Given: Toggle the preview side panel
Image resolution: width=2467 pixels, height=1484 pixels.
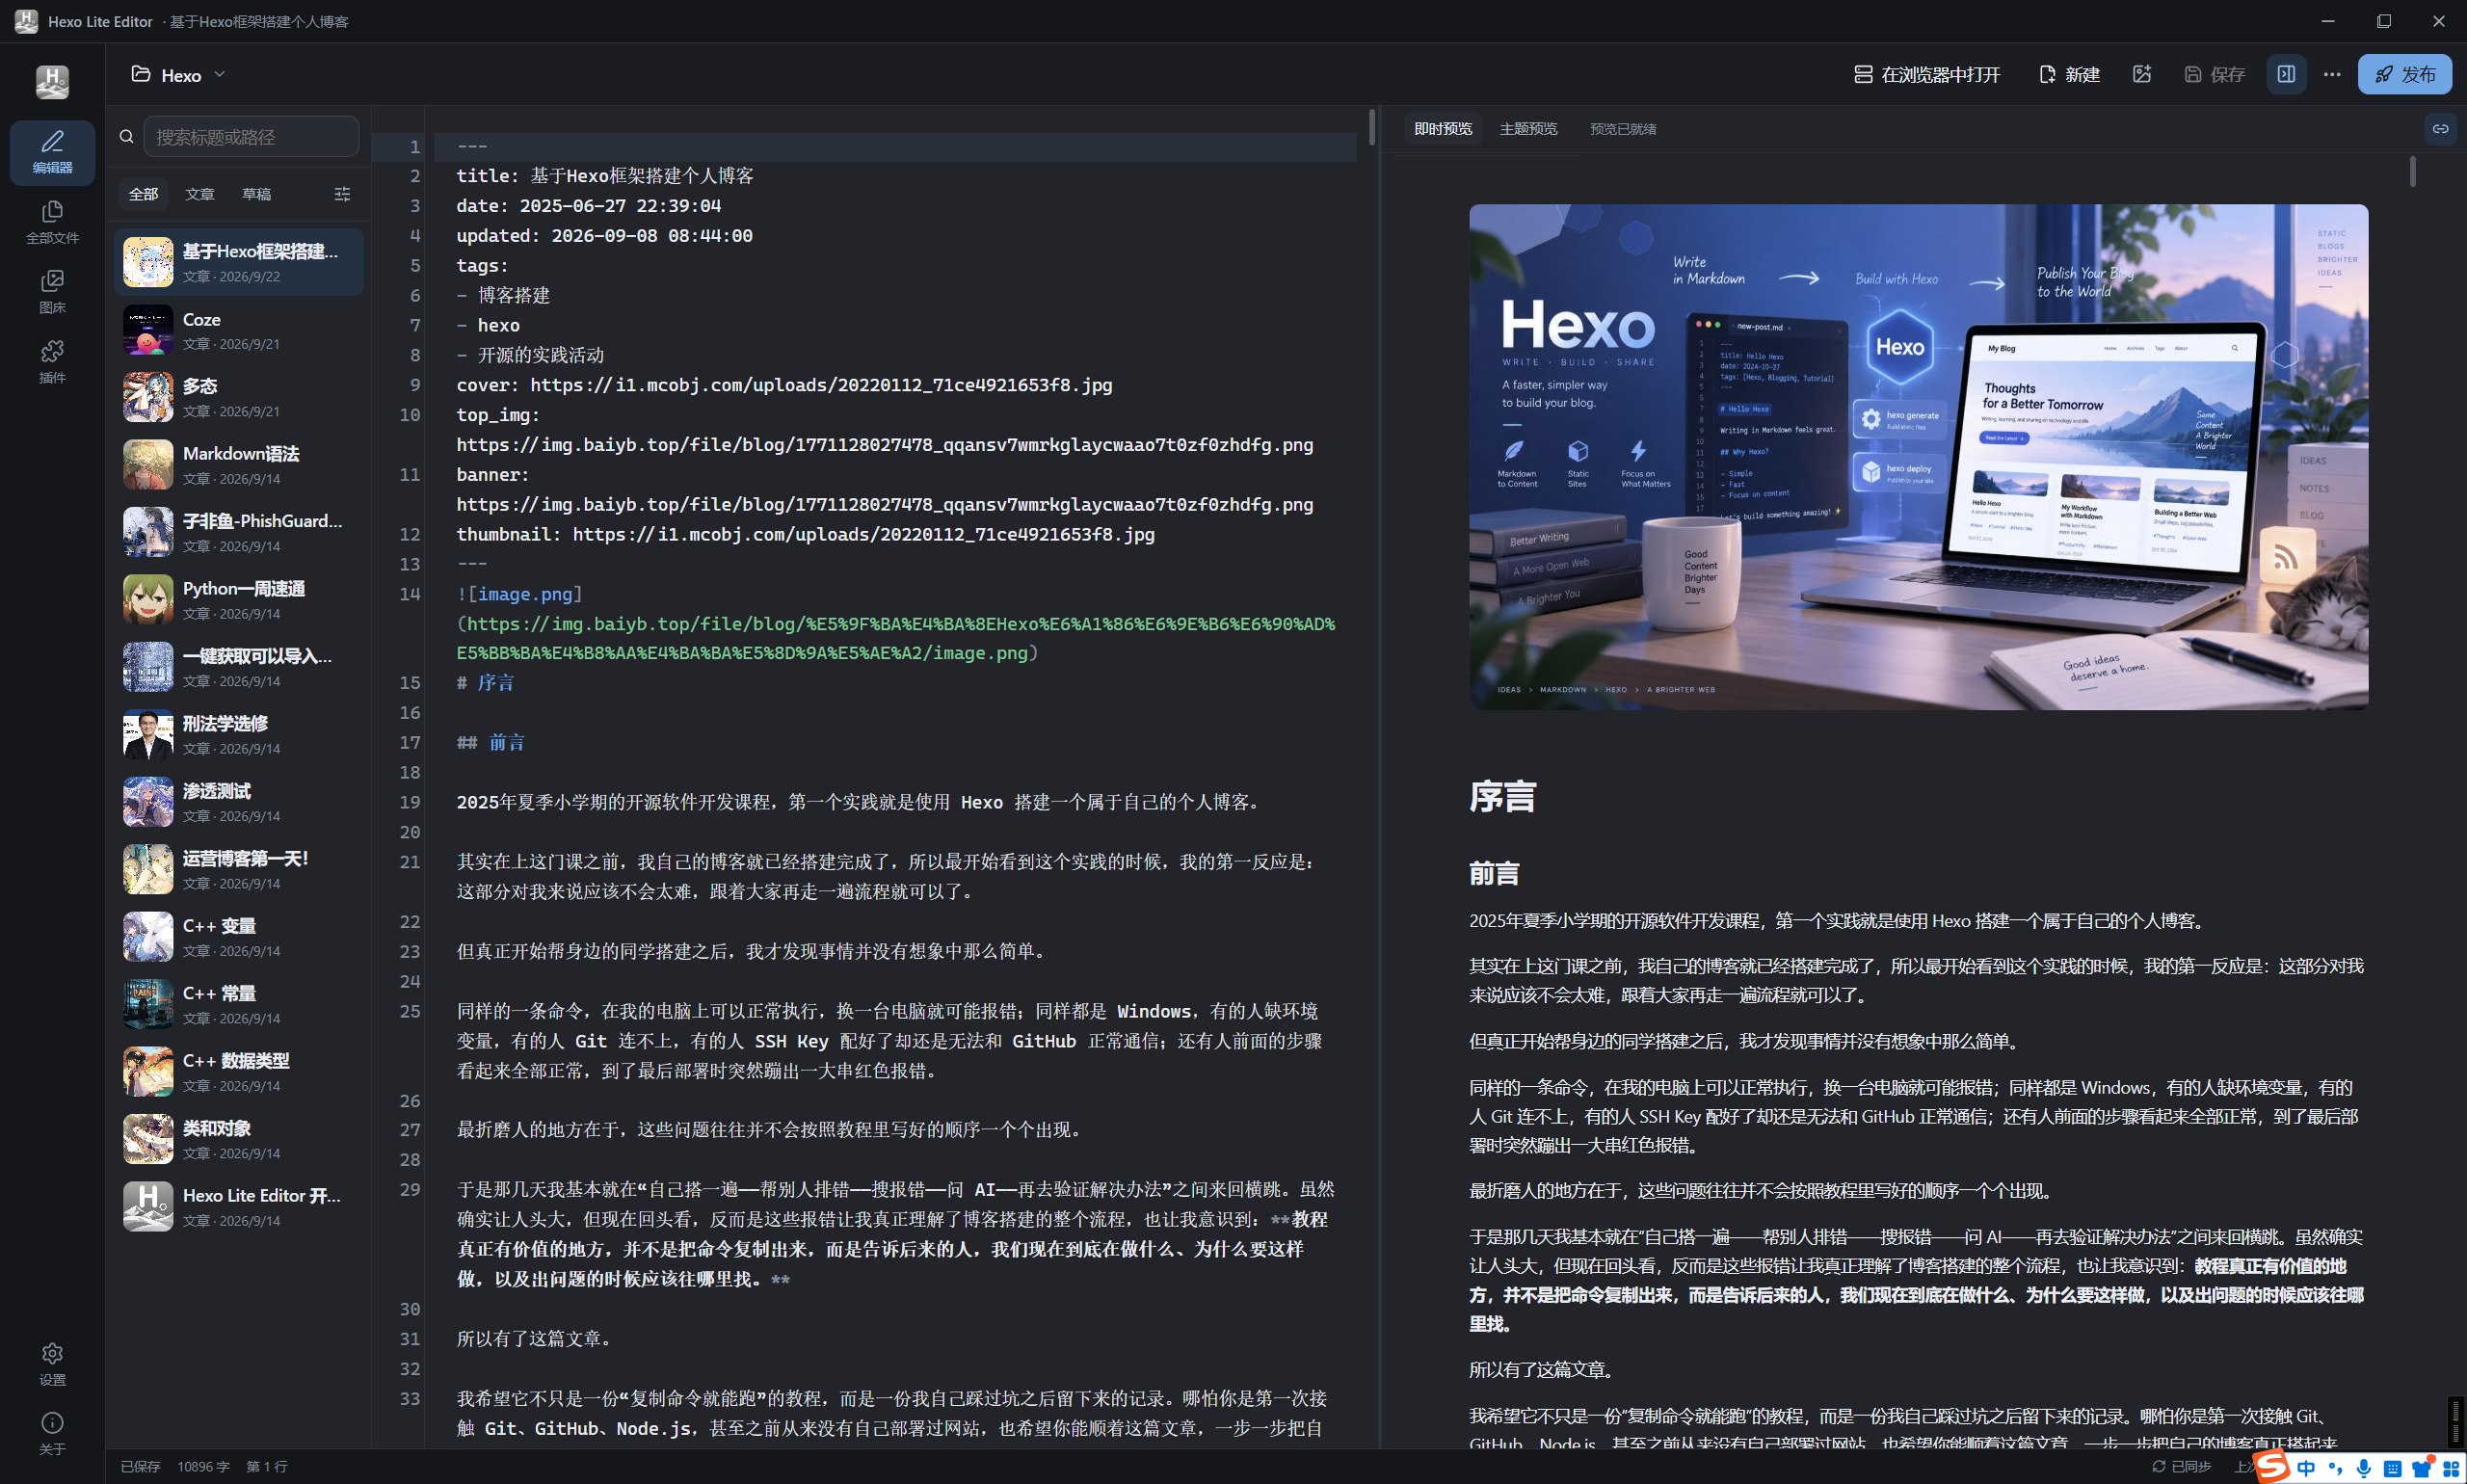Looking at the screenshot, I should pos(2286,74).
